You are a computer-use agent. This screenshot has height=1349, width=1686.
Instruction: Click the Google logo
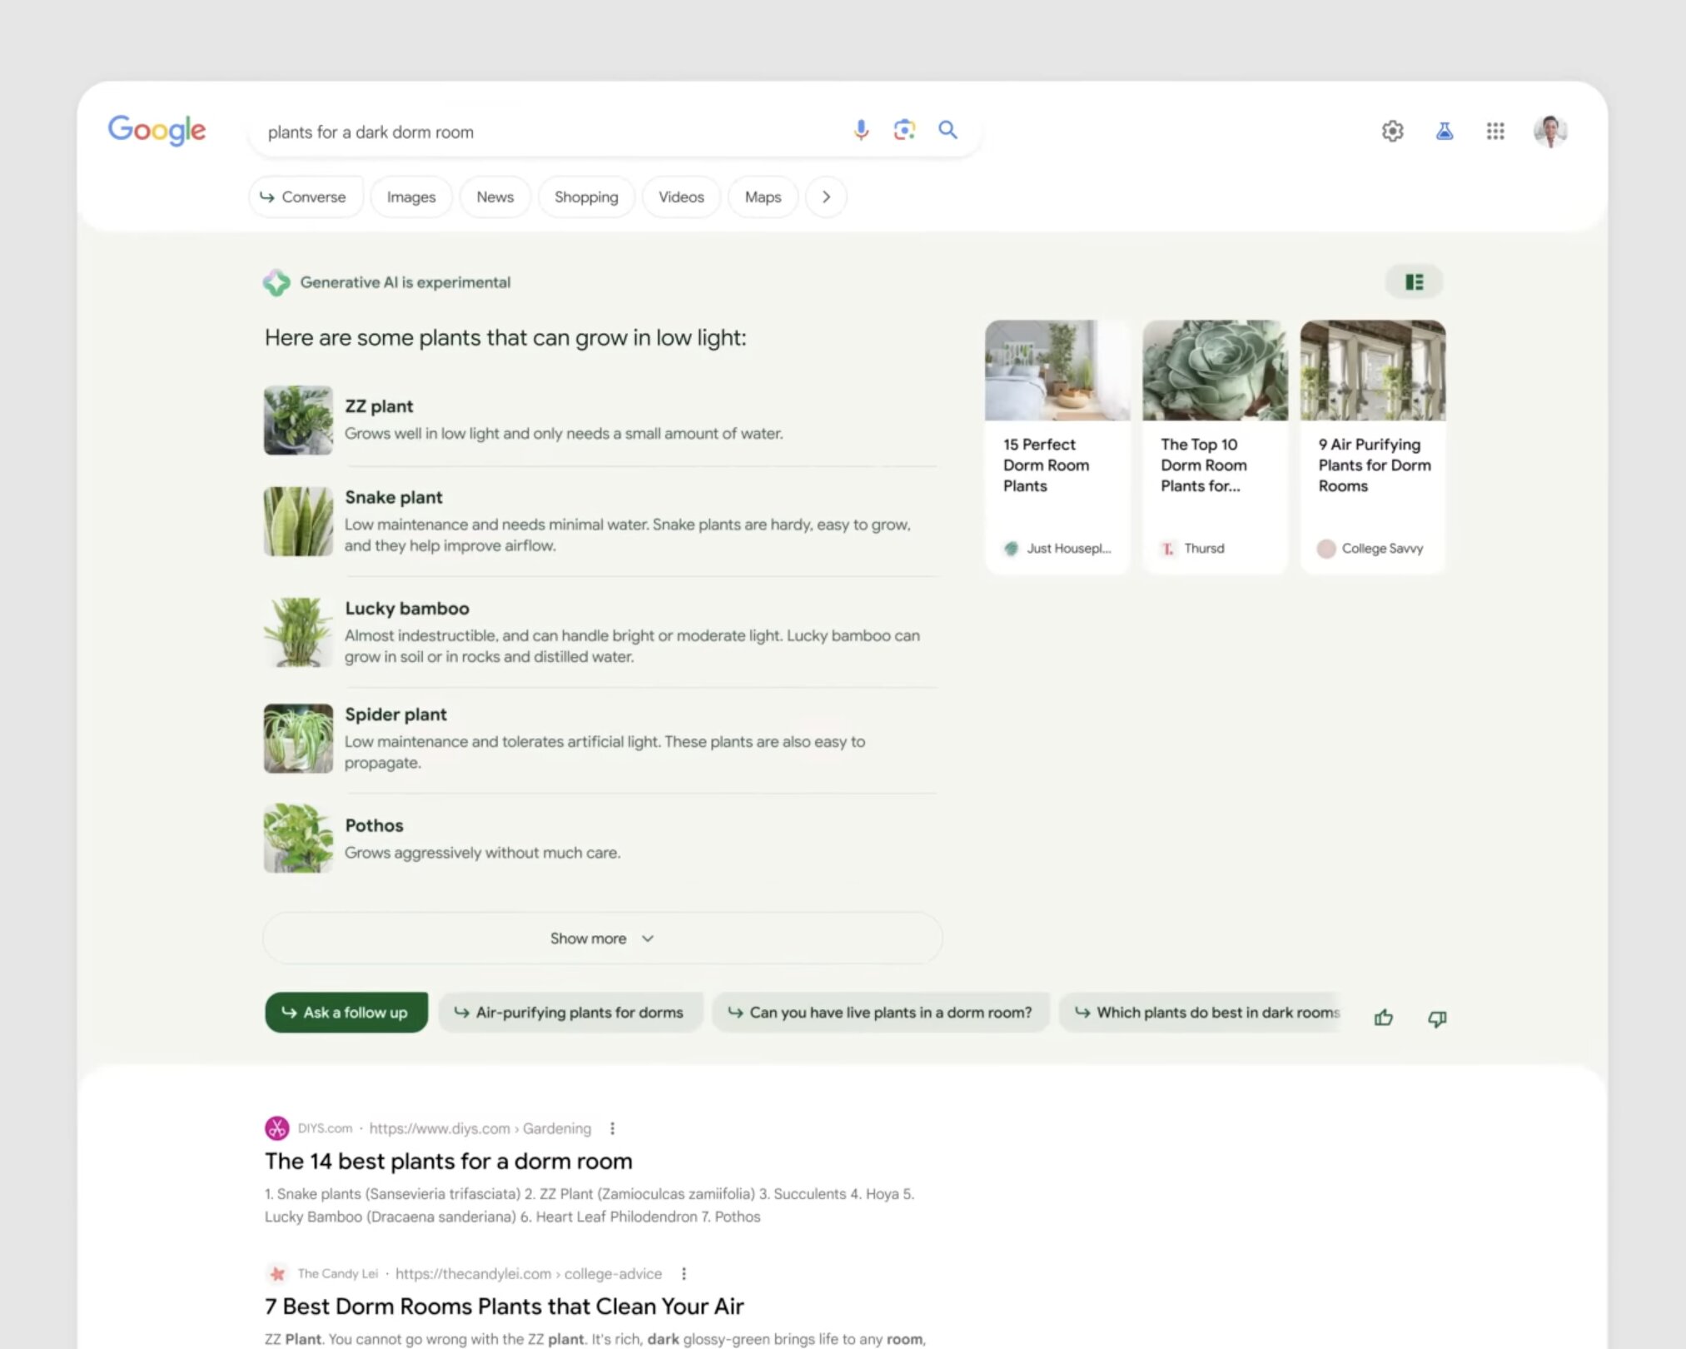157,130
